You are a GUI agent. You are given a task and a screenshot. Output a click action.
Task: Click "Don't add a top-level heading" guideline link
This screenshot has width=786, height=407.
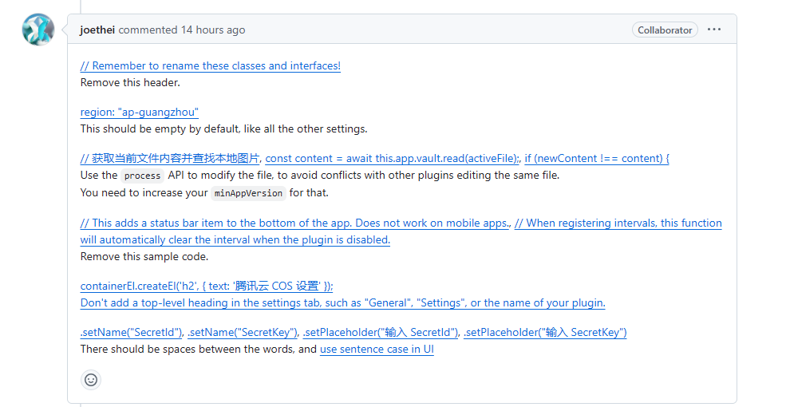click(x=342, y=302)
